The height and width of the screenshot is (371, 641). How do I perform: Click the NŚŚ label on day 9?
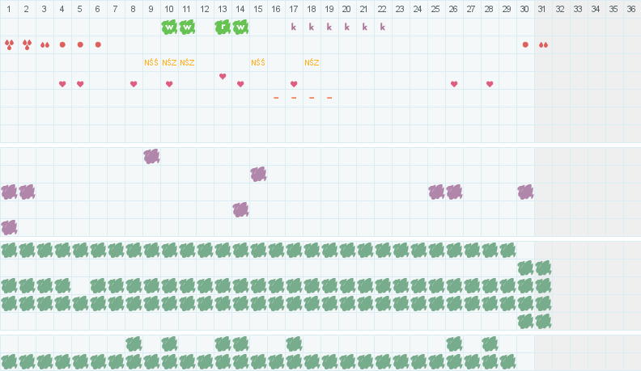[x=151, y=62]
